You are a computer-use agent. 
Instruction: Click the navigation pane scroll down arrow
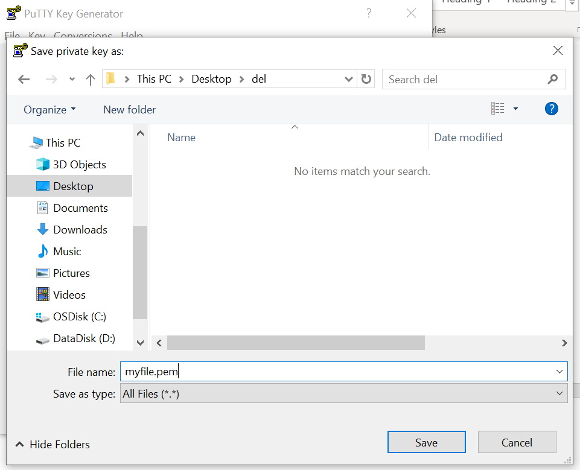click(140, 343)
